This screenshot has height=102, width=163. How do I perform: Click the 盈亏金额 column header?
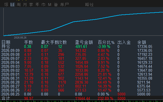point(84,42)
